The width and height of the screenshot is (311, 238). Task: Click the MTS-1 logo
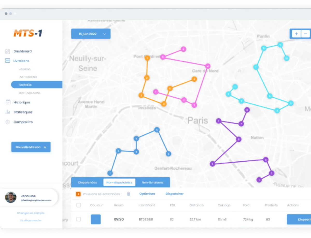coord(28,33)
